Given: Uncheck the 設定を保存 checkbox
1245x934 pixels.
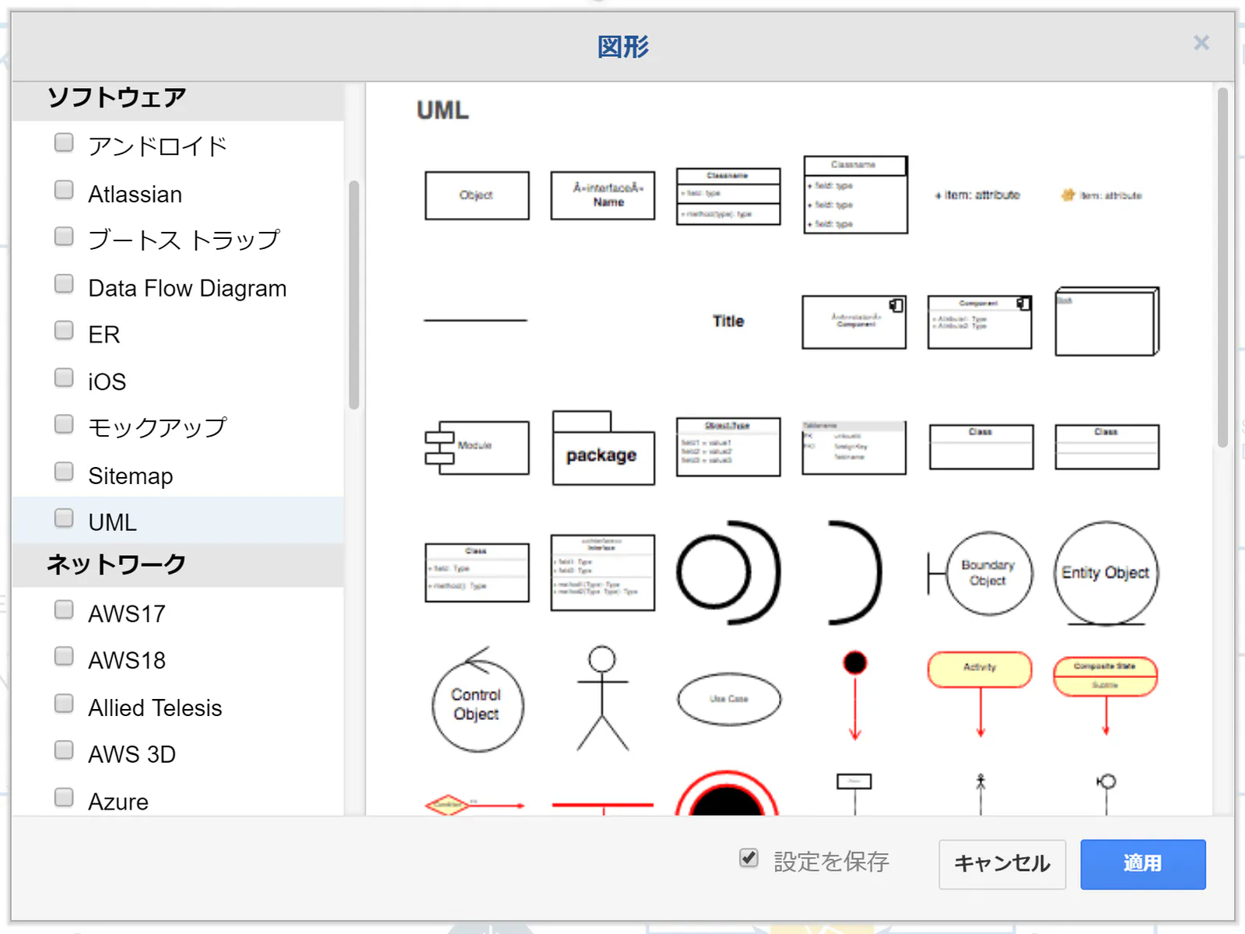Looking at the screenshot, I should [749, 858].
